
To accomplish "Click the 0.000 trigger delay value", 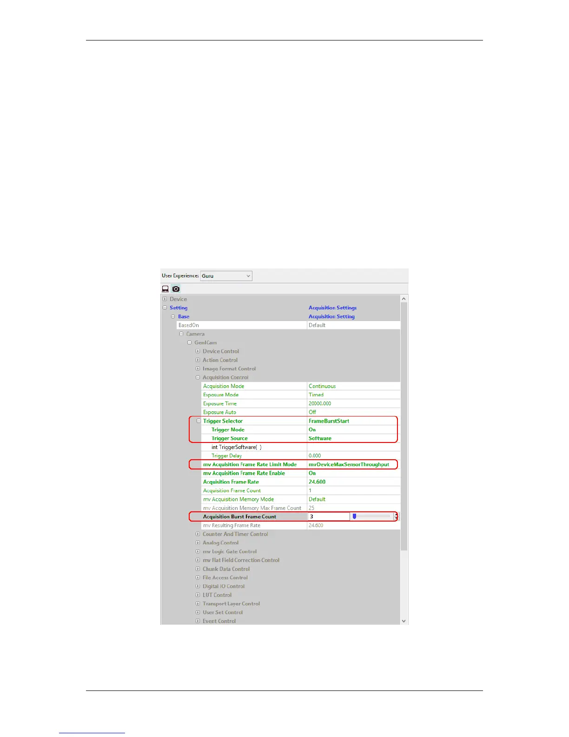I will tap(315, 456).
